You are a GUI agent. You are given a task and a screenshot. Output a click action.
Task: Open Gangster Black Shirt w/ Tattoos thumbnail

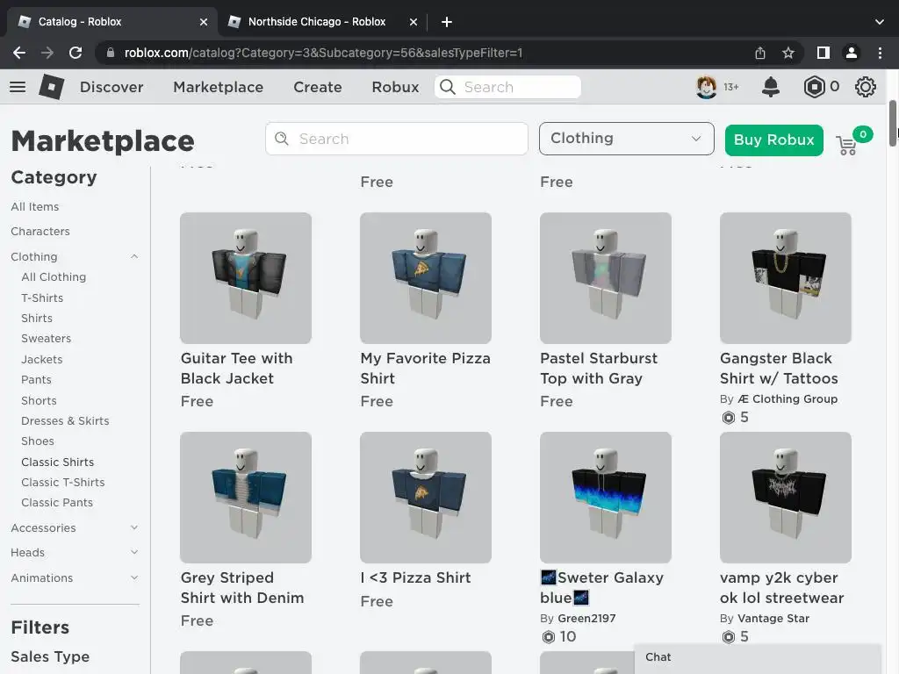pyautogui.click(x=786, y=278)
